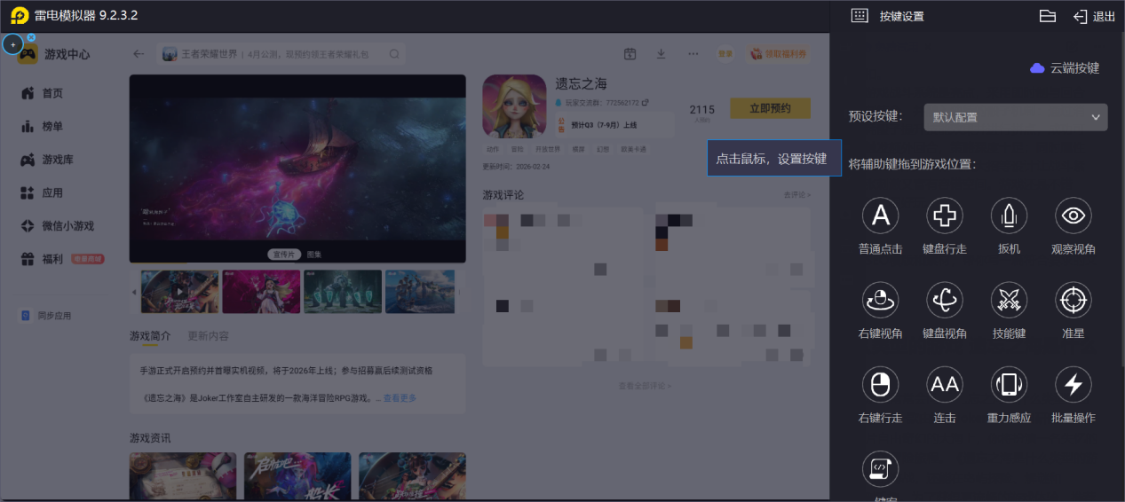1125x502 pixels.
Task: Select the 右键视角 key icon
Action: 880,300
